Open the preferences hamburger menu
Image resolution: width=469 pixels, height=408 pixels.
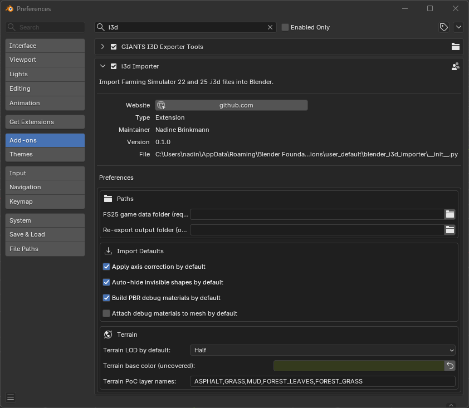tap(11, 397)
